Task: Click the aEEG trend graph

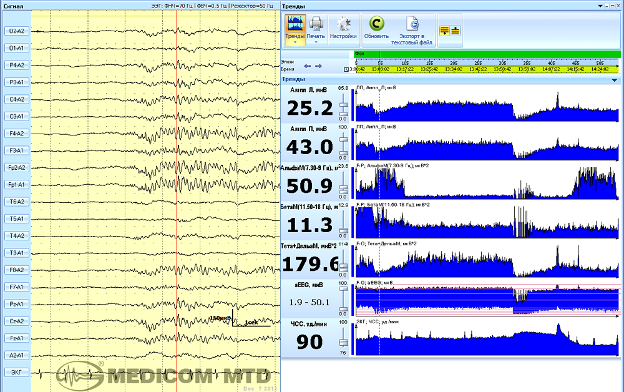Action: [x=487, y=299]
